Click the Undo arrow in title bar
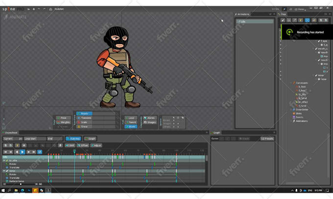 pos(39,9)
